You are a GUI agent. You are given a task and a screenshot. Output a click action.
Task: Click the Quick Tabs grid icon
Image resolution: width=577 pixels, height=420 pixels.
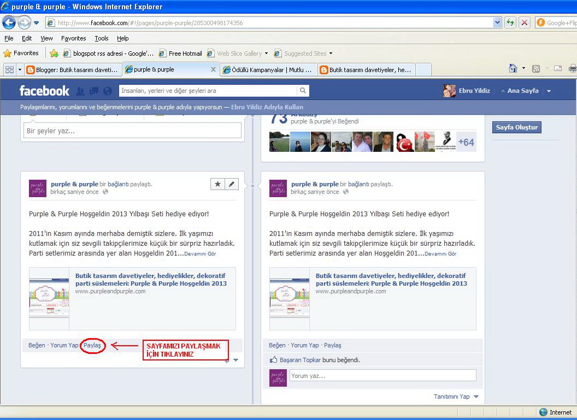tap(10, 69)
